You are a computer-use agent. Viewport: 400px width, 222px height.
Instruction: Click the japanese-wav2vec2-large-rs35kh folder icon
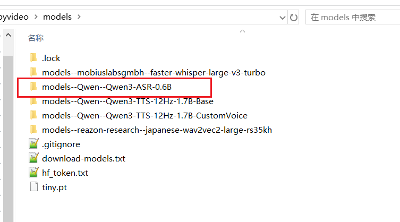[33, 130]
